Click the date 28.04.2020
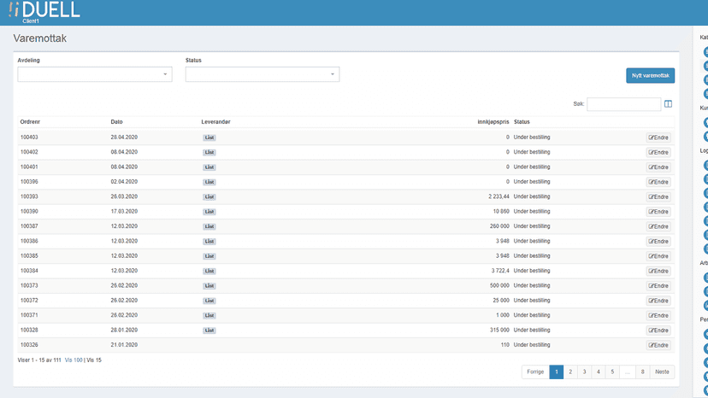This screenshot has height=398, width=708. pos(124,138)
